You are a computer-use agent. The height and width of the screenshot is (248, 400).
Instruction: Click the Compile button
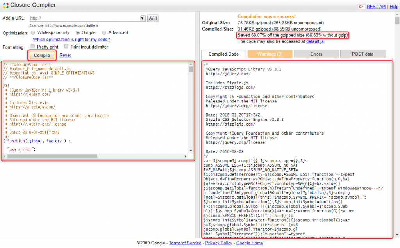click(41, 55)
